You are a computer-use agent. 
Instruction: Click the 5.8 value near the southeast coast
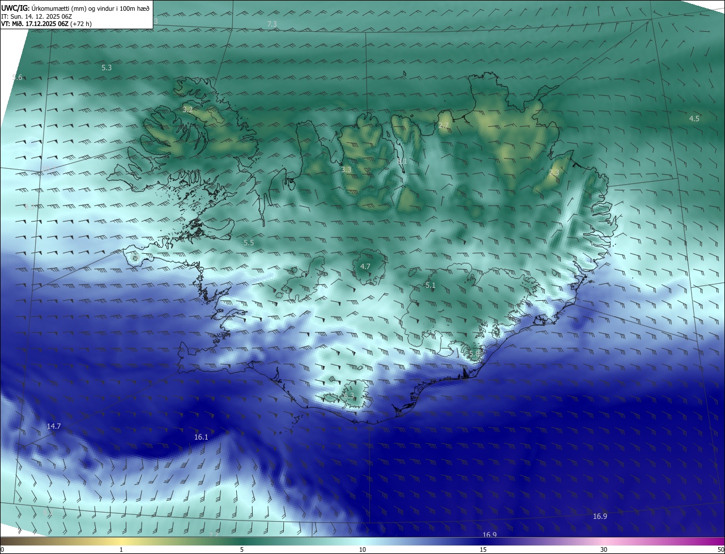(474, 354)
